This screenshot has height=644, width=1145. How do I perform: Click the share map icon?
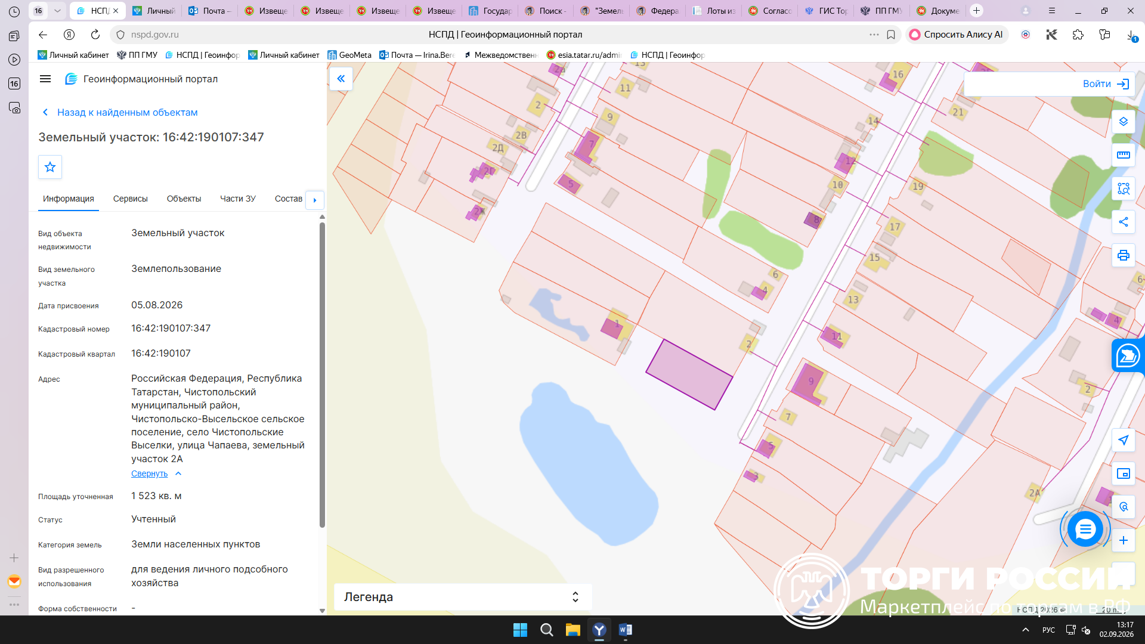[1124, 222]
